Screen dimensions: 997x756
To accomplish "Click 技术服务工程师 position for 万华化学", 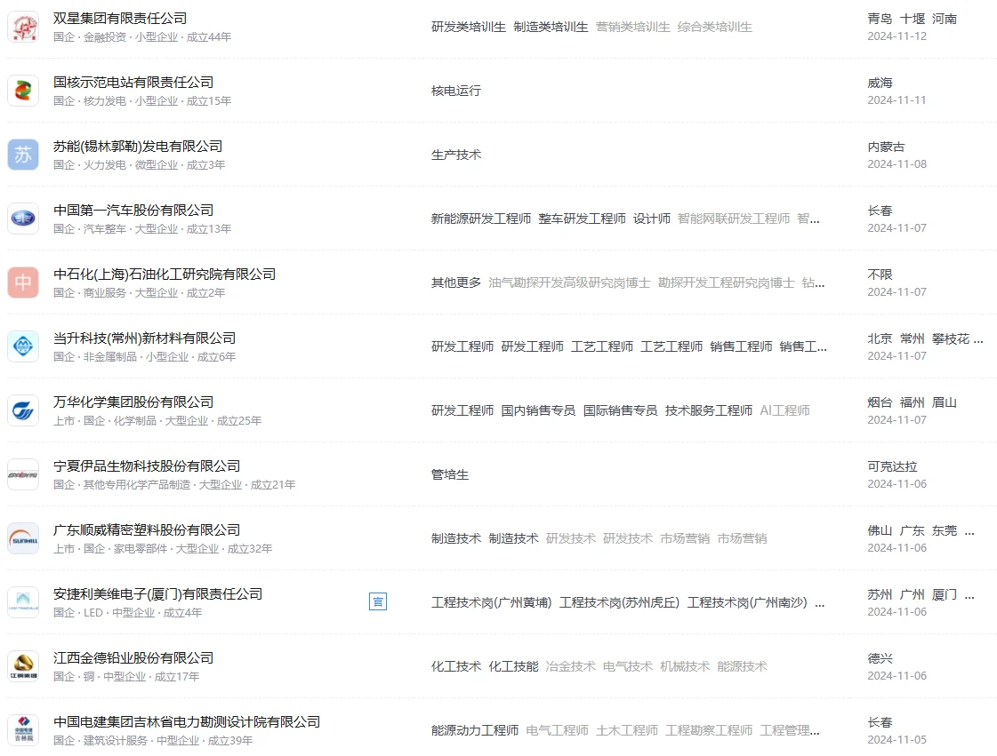I will tap(708, 410).
